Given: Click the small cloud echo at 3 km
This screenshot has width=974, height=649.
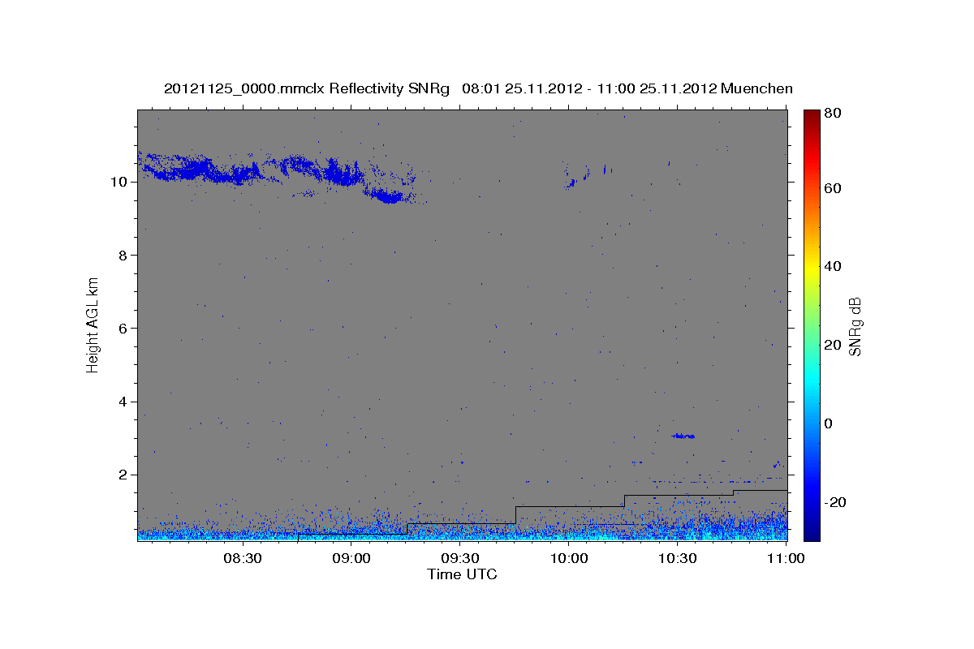Looking at the screenshot, I should [683, 436].
